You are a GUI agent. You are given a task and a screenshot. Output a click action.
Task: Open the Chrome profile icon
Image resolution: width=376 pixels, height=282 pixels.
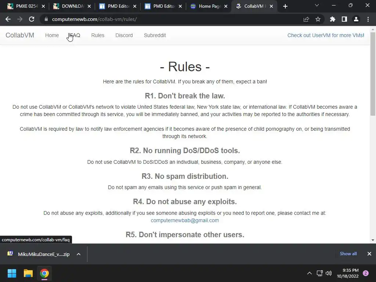[356, 19]
